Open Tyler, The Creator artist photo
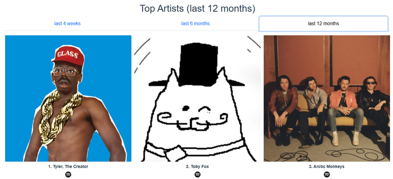This screenshot has width=393, height=179. [68, 98]
